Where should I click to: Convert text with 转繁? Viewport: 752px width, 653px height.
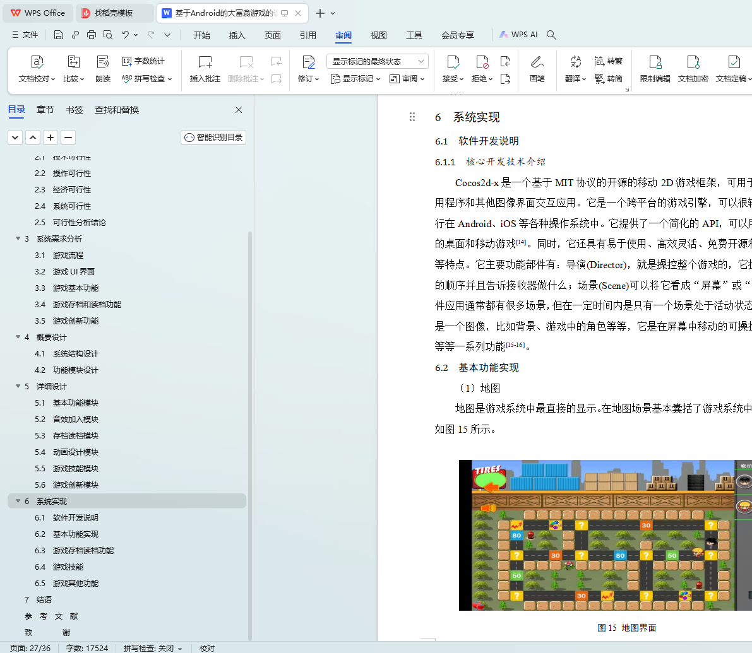click(x=608, y=61)
